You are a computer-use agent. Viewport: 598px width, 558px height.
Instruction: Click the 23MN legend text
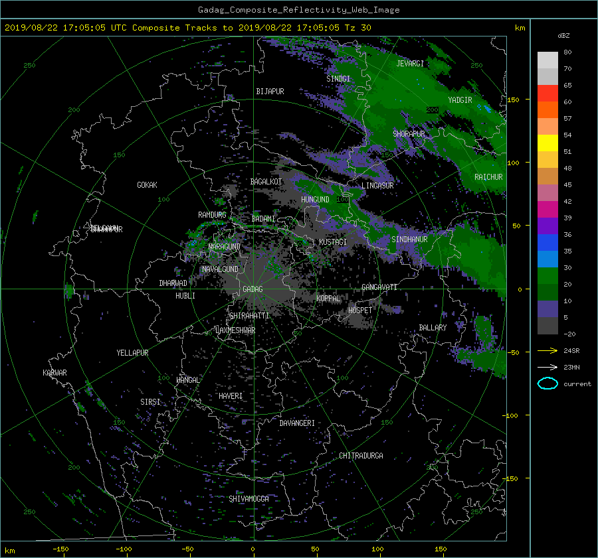[x=571, y=367]
